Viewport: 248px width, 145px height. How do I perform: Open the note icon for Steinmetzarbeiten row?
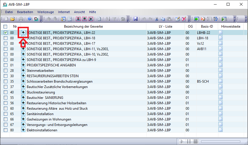coord(220,70)
